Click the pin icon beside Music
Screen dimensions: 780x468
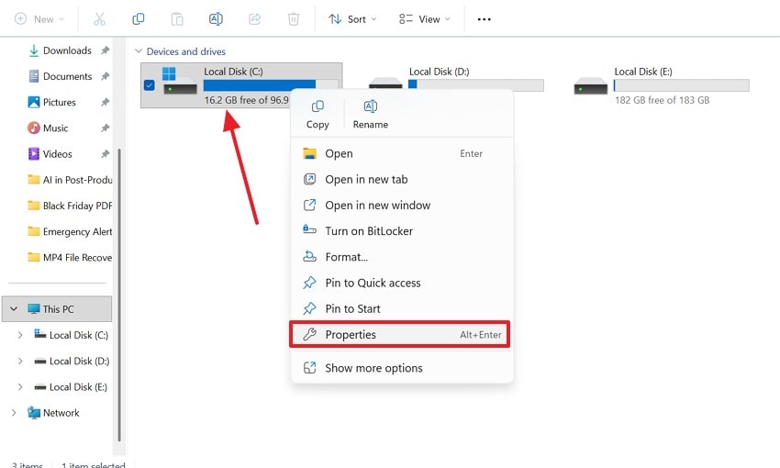pyautogui.click(x=105, y=128)
